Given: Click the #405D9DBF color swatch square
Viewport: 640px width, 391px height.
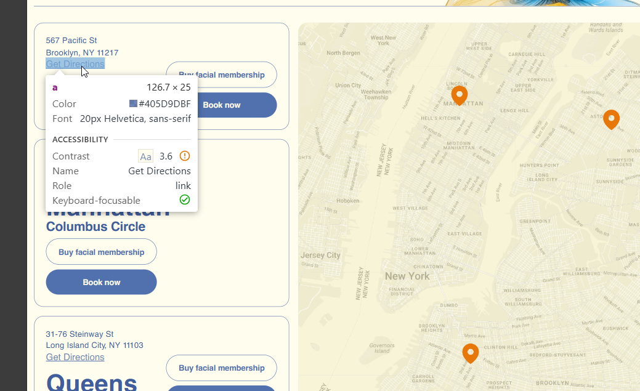Looking at the screenshot, I should click(133, 103).
